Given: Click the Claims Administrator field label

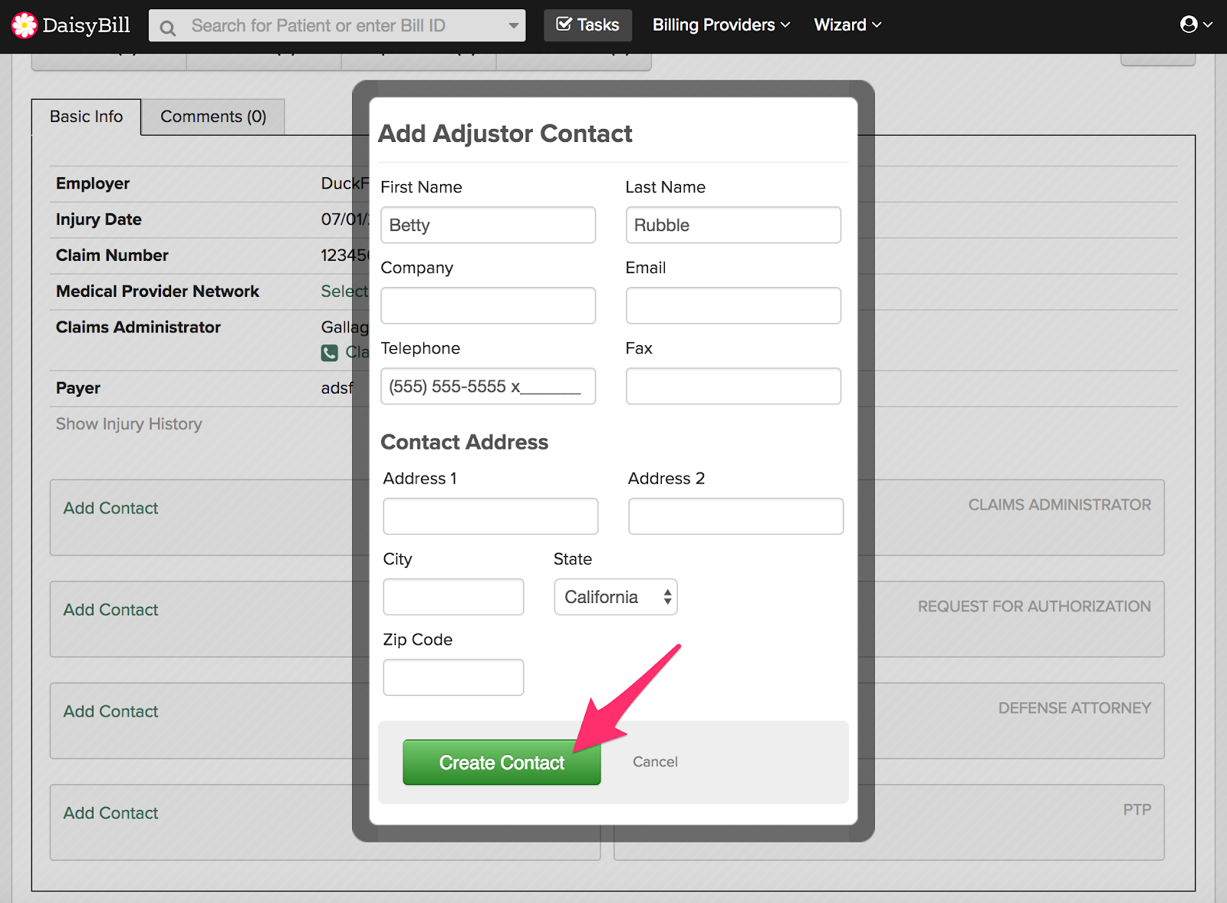Looking at the screenshot, I should [138, 328].
